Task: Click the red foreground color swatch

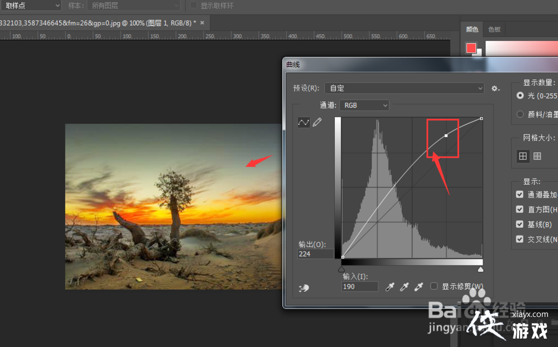Action: coord(471,48)
